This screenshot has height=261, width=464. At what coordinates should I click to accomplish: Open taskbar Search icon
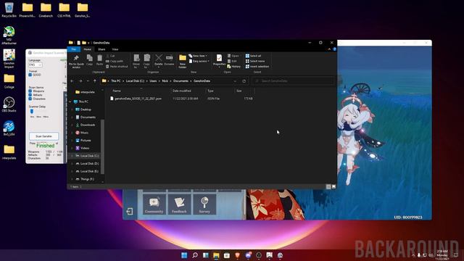tap(195, 255)
